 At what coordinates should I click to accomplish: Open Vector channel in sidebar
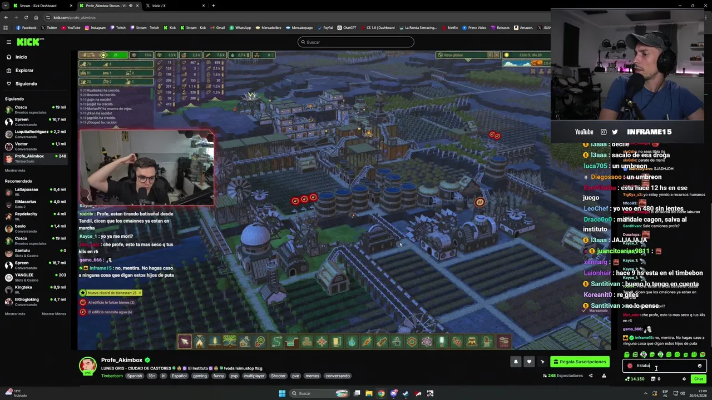pos(36,146)
